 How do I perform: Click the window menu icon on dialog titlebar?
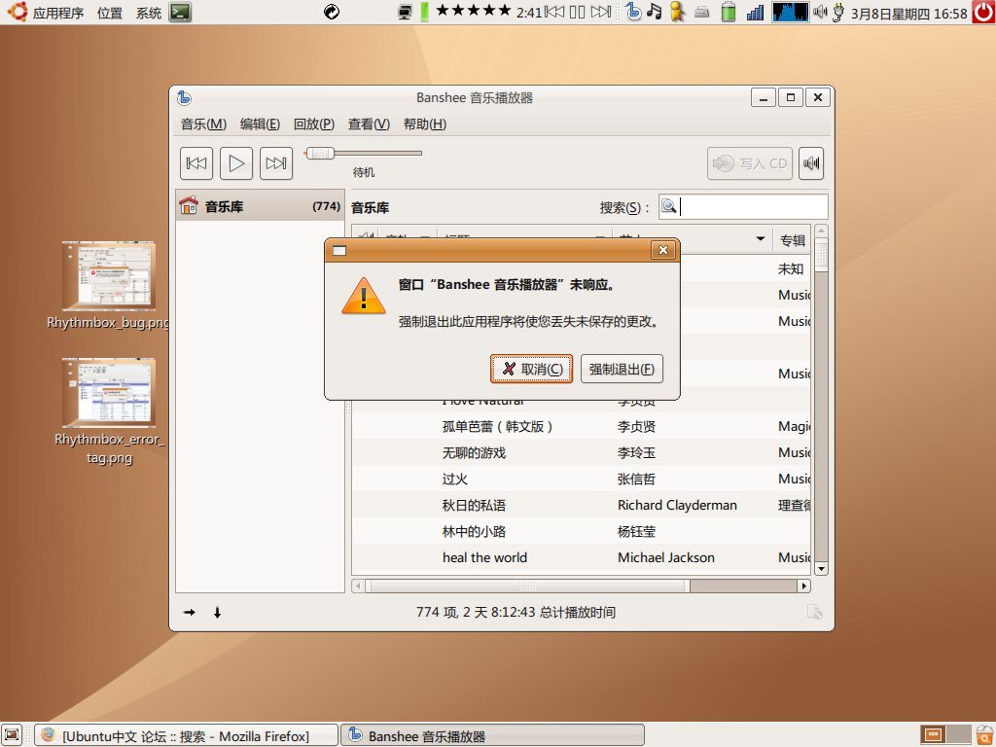[339, 250]
